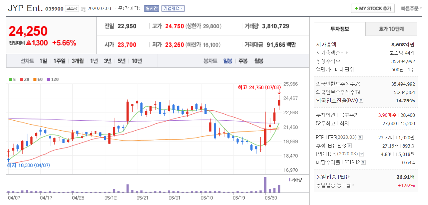Viewport: 428px width, 205px height.
Task: Open the help icon next to 배당수익률 2019.12
Action: (363, 163)
